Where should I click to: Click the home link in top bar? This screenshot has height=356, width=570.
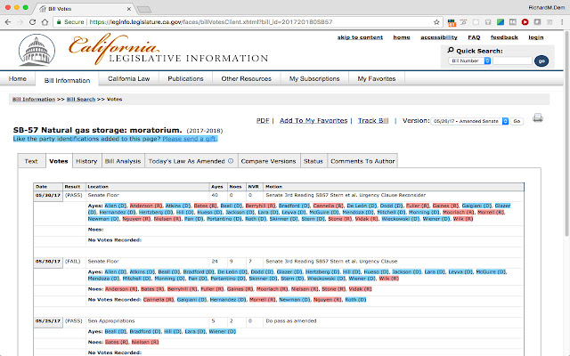[402, 37]
